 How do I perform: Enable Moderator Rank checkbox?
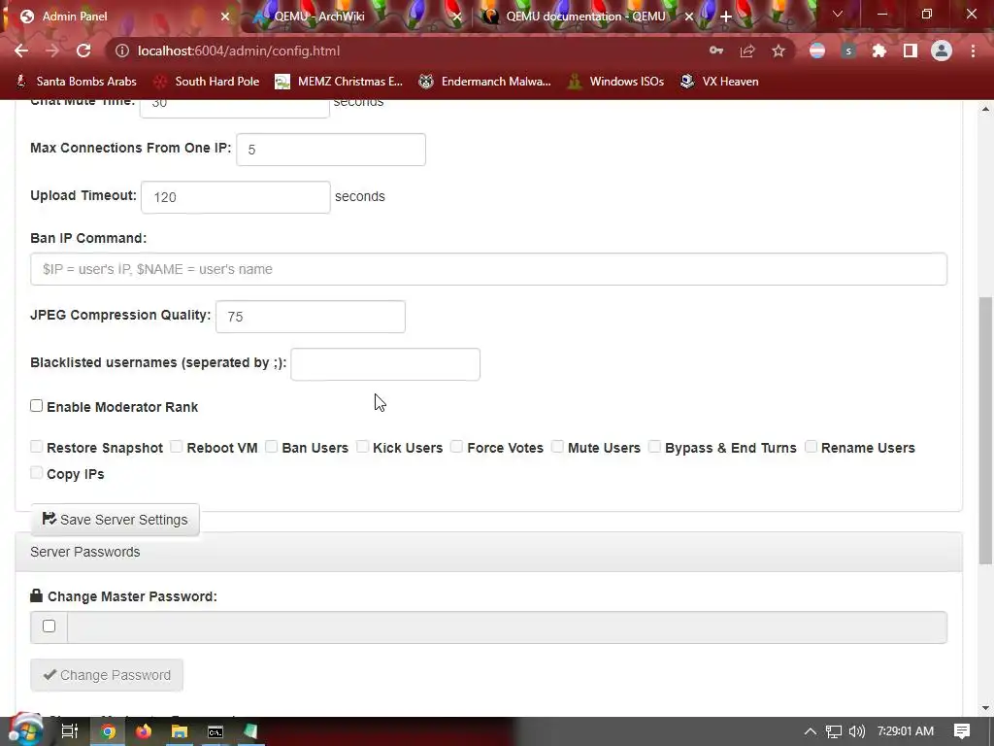(36, 406)
